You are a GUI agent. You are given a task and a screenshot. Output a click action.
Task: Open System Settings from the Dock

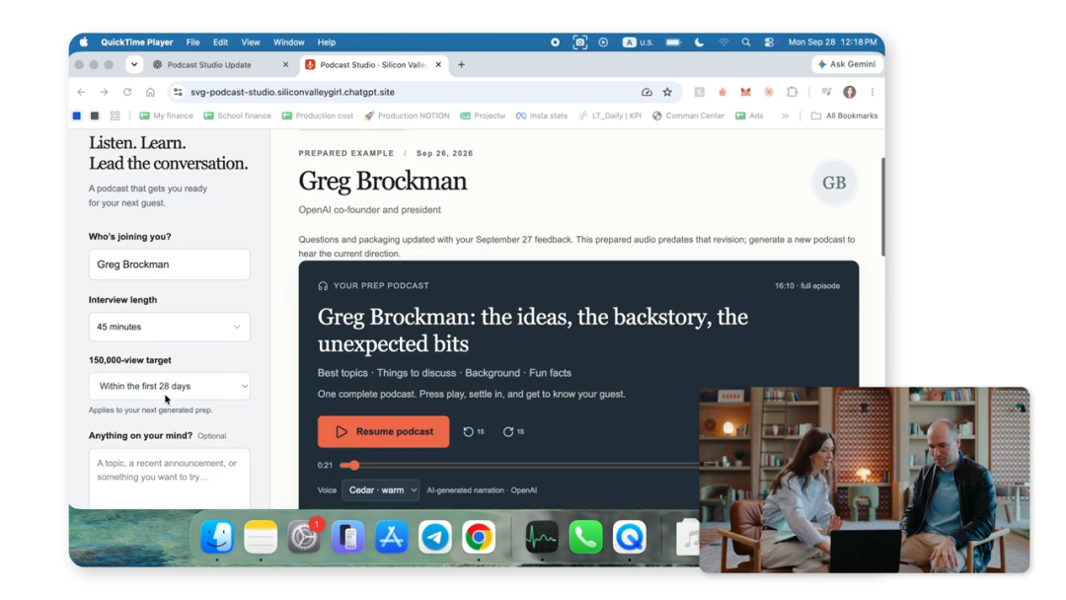(304, 537)
